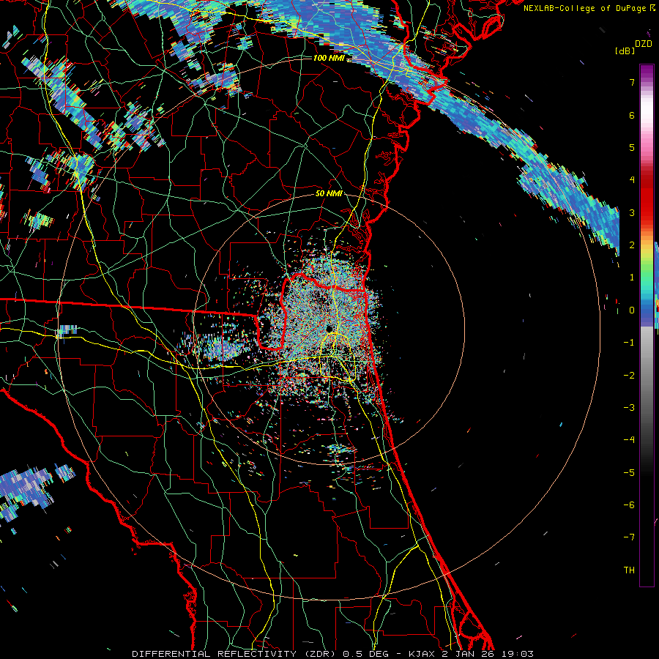Click the positive 4 scale label
Screen dimensions: 659x659
point(632,180)
